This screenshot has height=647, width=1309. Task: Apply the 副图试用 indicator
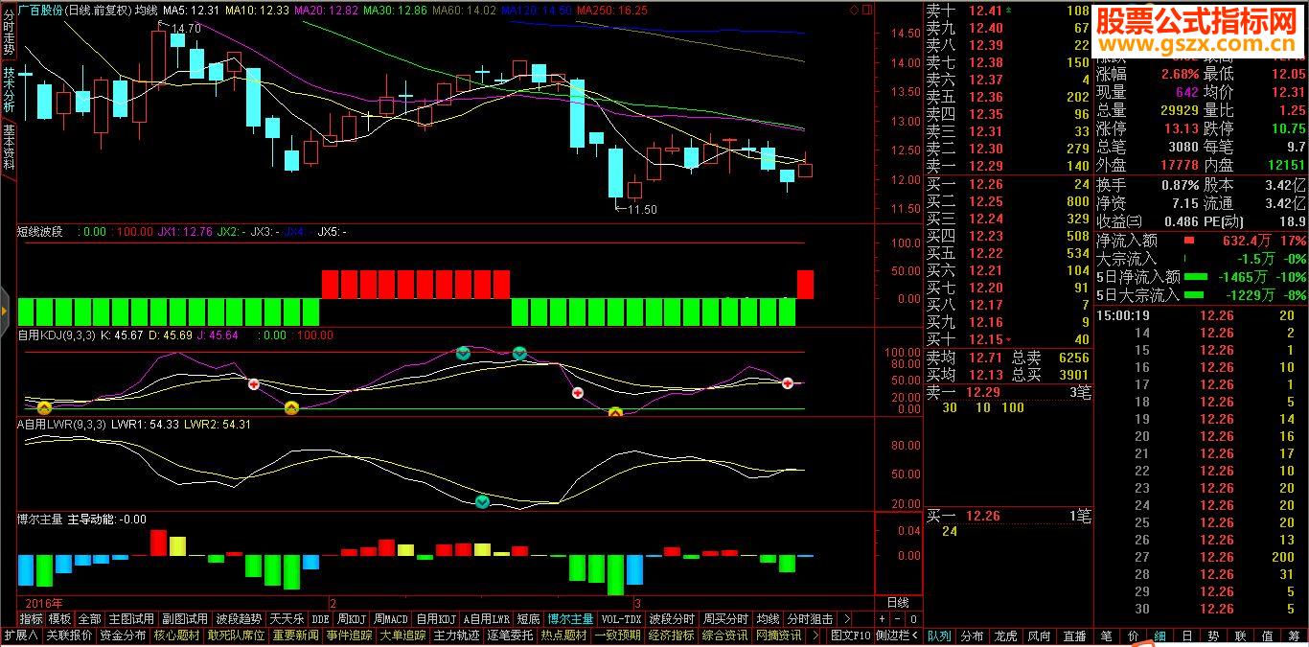coord(185,619)
